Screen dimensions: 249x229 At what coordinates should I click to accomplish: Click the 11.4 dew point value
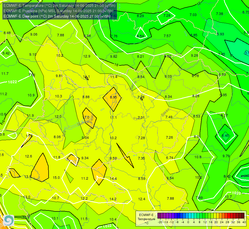pos(114,77)
